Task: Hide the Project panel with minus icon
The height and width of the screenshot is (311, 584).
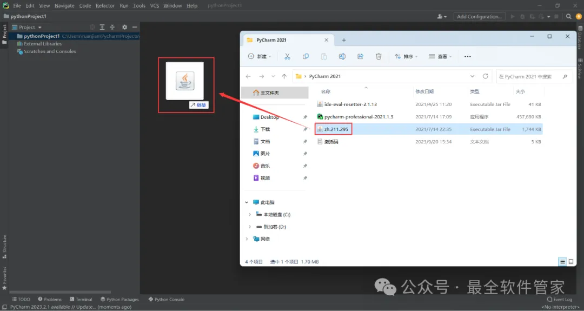Action: pyautogui.click(x=135, y=27)
